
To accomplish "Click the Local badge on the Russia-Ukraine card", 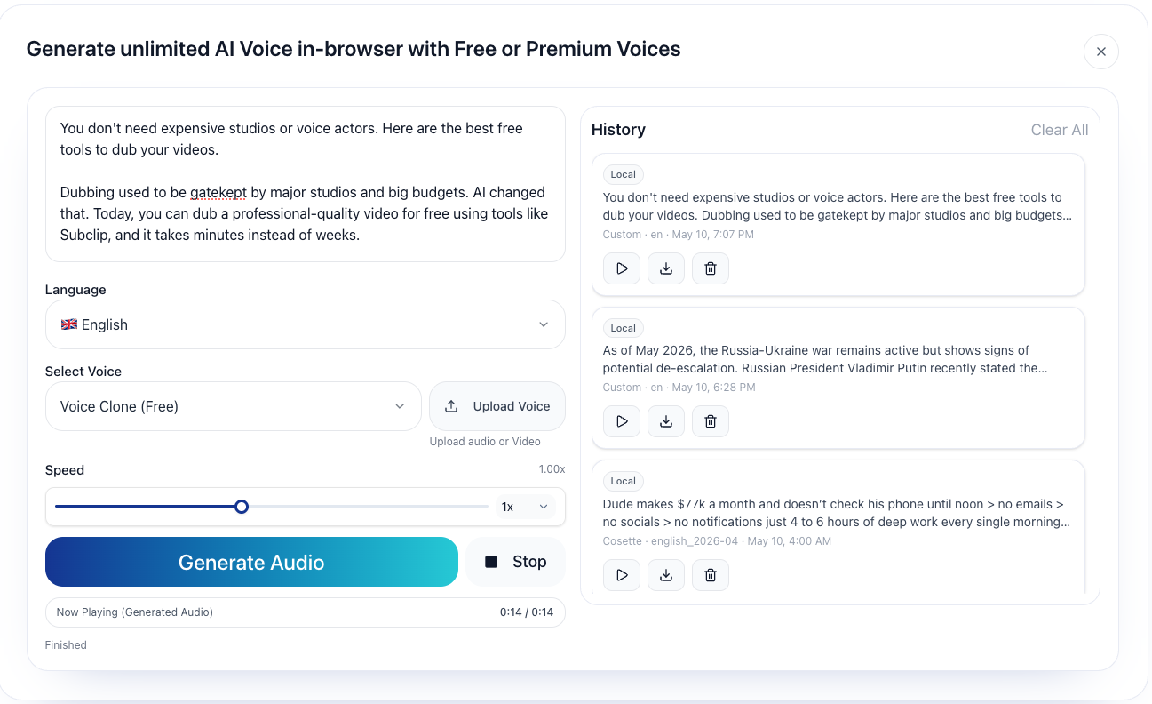I will click(624, 328).
